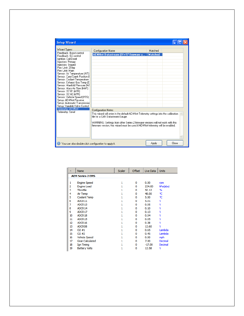The width and height of the screenshot is (244, 316).
Task: Click 'Configuration Name' column header
Action: click(x=119, y=51)
